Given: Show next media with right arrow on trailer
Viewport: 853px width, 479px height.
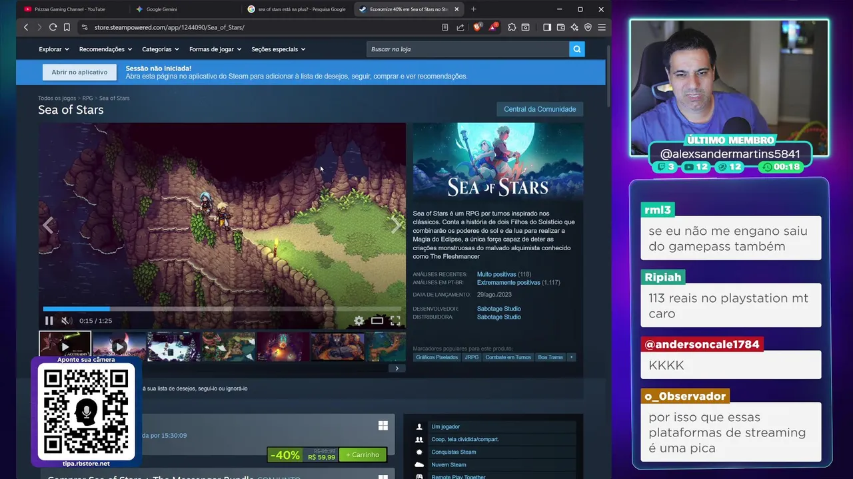Looking at the screenshot, I should 397,226.
